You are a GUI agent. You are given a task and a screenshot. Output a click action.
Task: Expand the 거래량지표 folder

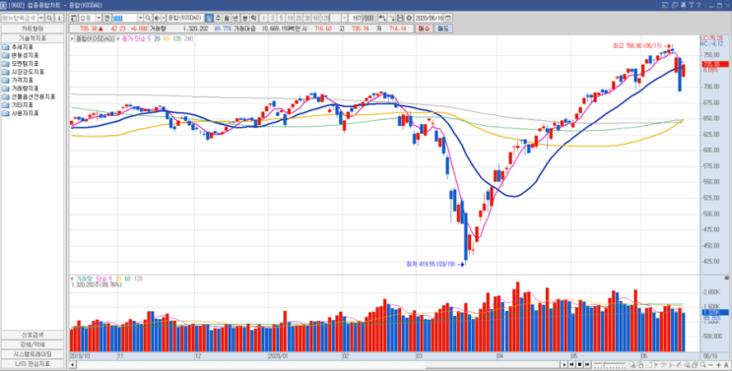[x=21, y=89]
